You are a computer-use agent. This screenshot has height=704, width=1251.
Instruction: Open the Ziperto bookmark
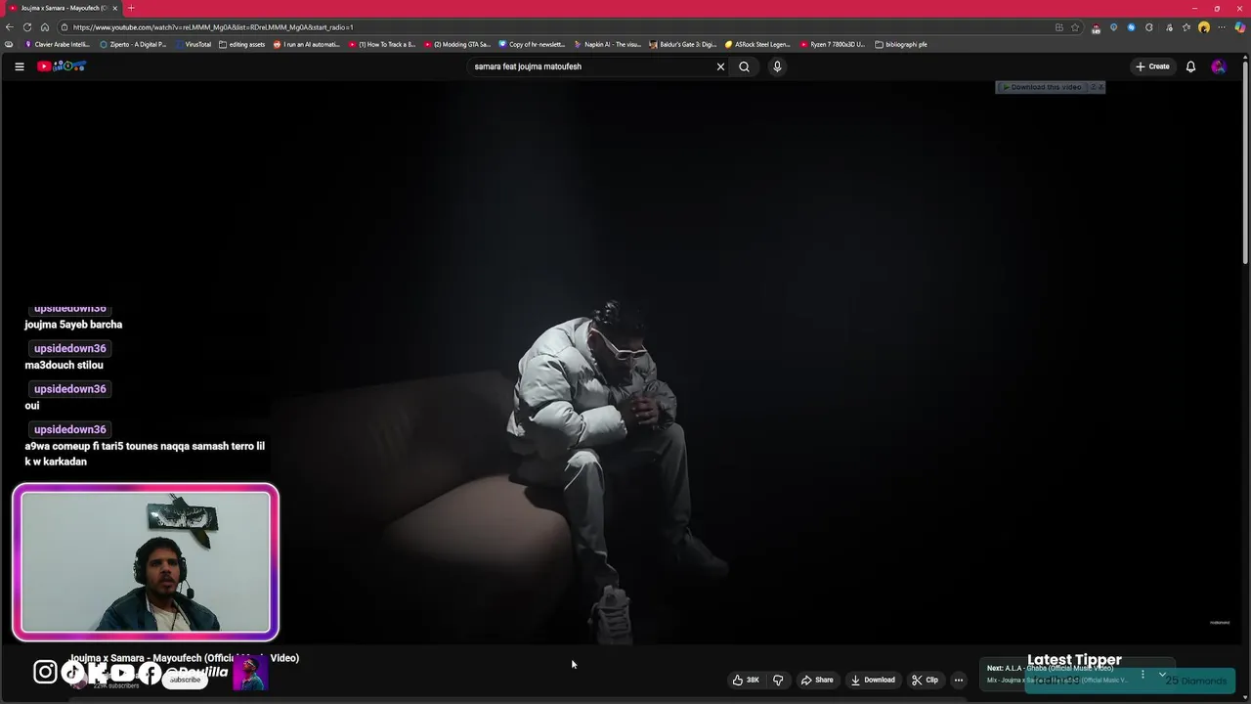coord(134,44)
